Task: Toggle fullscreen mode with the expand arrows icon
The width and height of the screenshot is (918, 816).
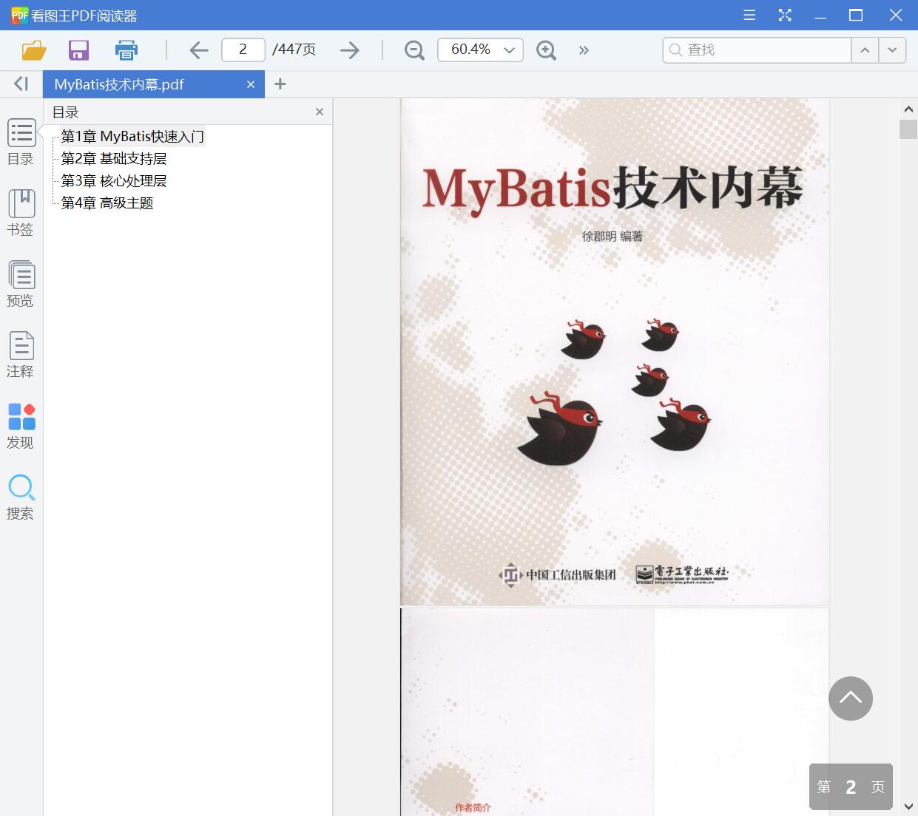Action: (x=785, y=15)
